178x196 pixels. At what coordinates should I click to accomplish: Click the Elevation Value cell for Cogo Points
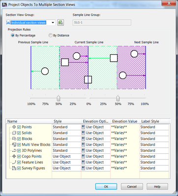(125, 156)
